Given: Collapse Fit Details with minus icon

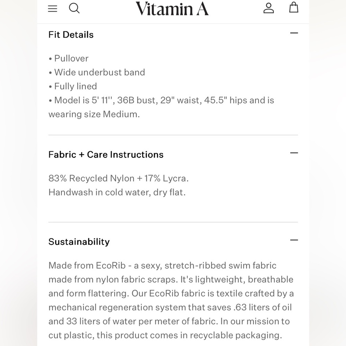Looking at the screenshot, I should click(294, 33).
